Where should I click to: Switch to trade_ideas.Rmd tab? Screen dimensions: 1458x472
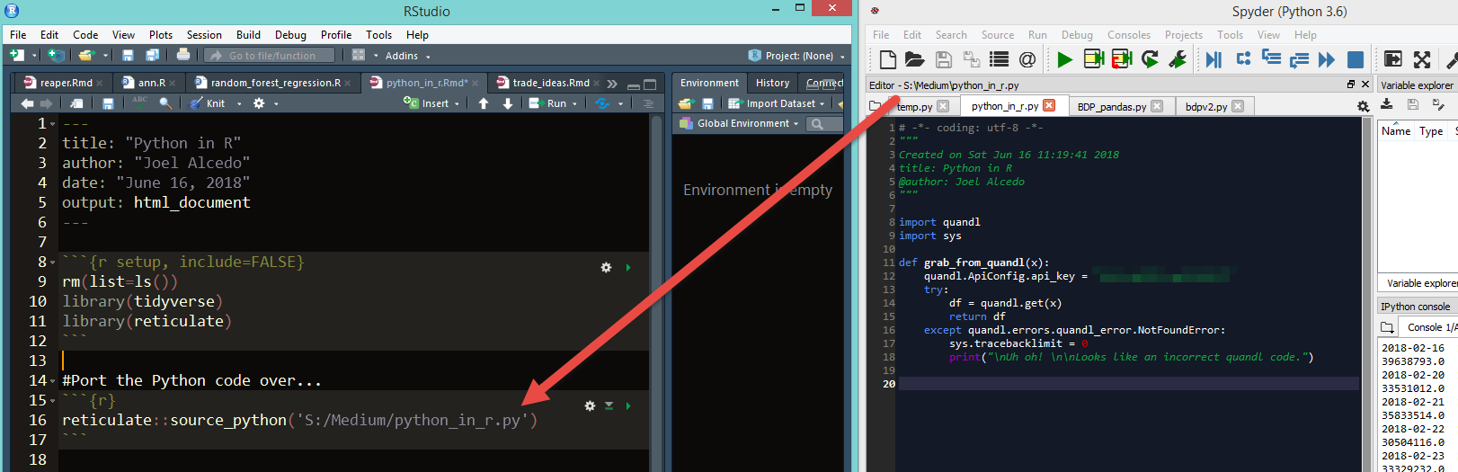click(548, 83)
